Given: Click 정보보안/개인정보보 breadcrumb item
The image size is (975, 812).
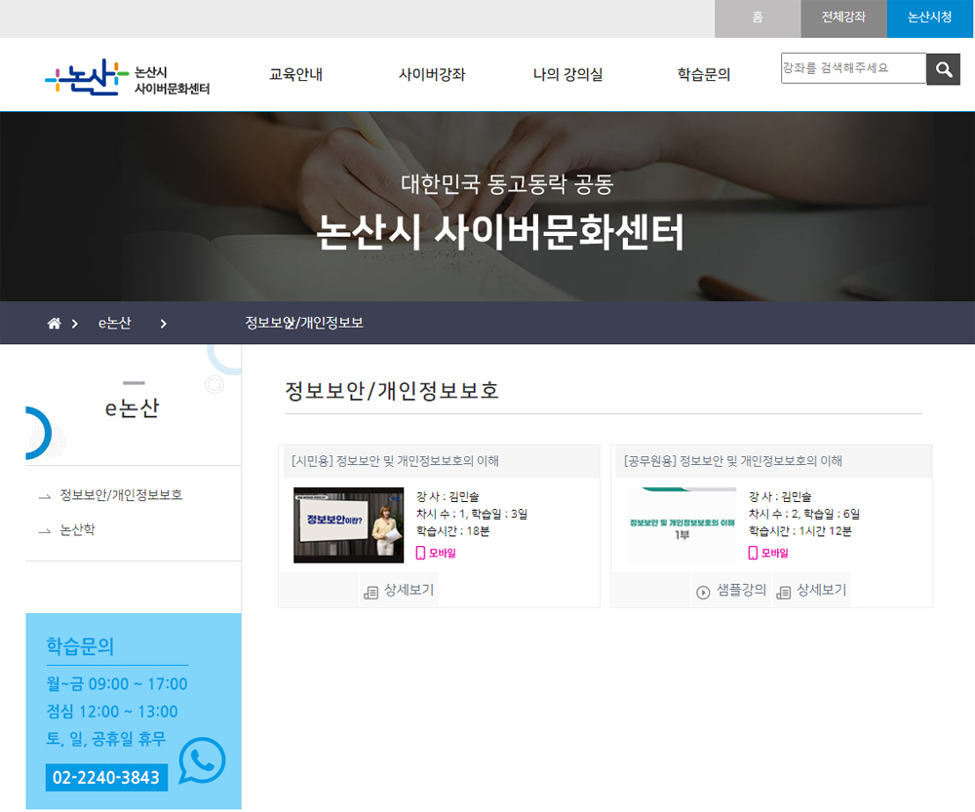Looking at the screenshot, I should click(x=304, y=324).
